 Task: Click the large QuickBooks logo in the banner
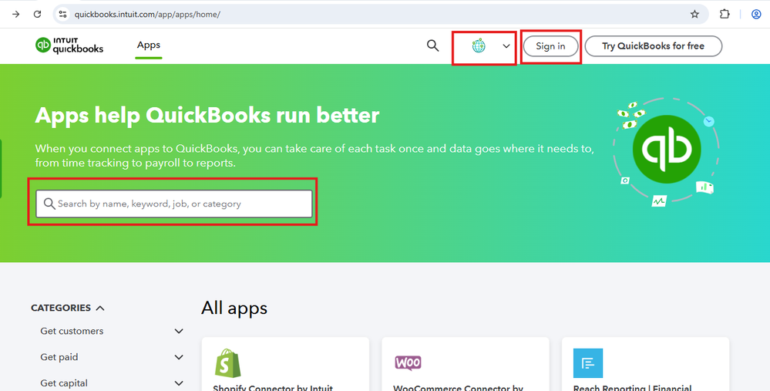(667, 149)
